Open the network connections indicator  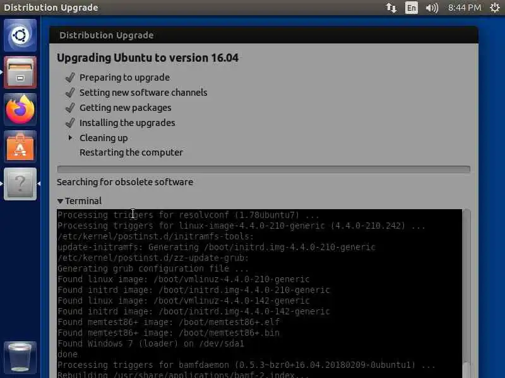pos(391,8)
